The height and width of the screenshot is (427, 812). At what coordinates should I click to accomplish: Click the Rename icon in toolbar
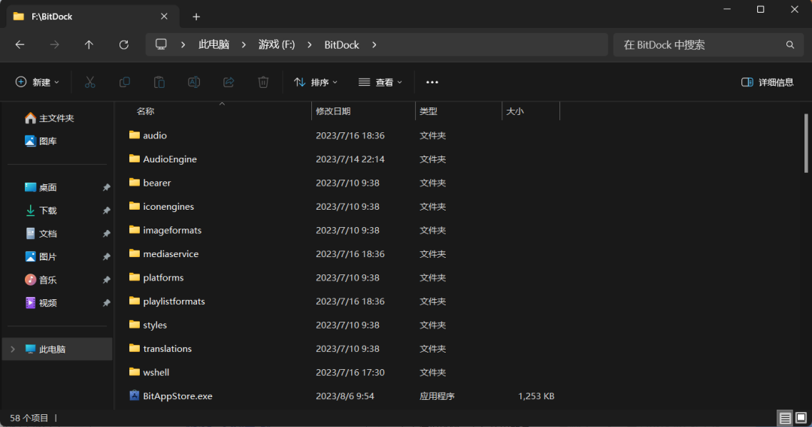194,82
